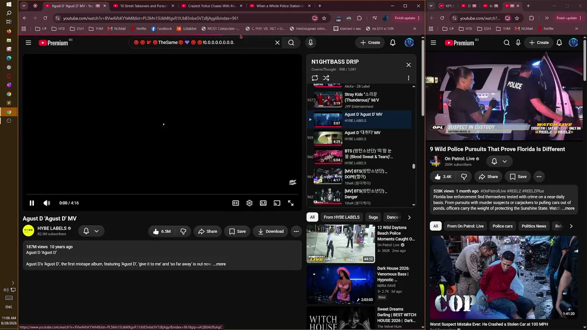Screen dimensions: 587x330
Task: Open File Explorer from the taskbar
Action: 9,40
